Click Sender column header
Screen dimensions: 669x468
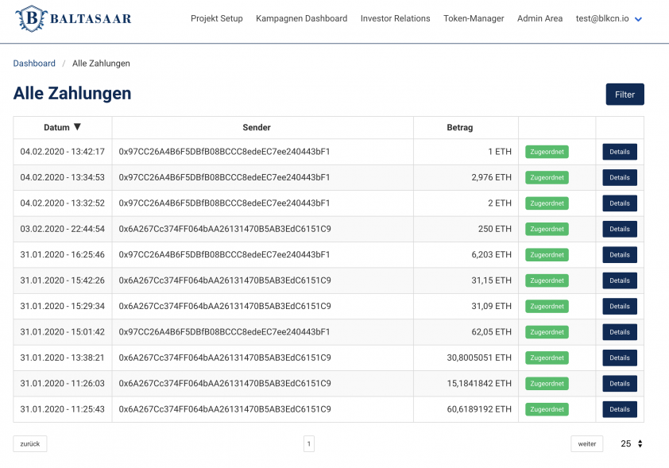[257, 128]
